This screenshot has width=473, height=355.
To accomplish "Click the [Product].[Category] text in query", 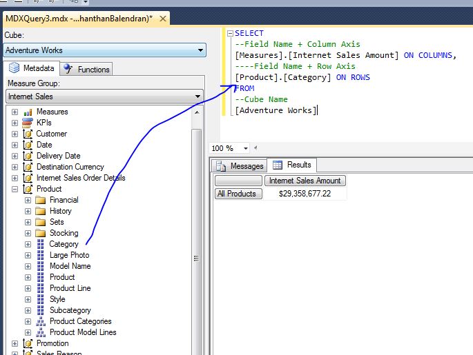I will (x=283, y=77).
